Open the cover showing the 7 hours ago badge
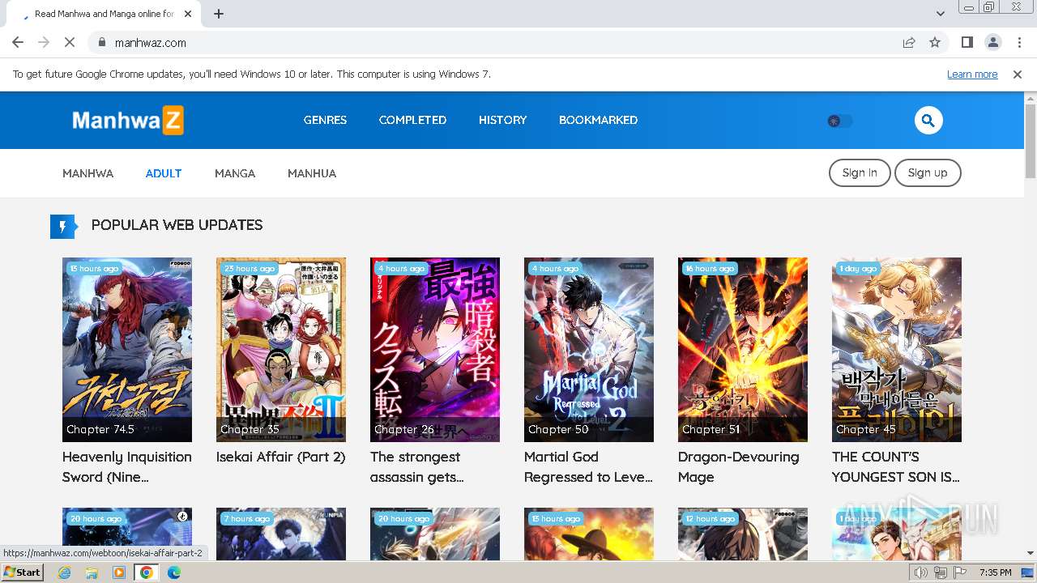 281,534
